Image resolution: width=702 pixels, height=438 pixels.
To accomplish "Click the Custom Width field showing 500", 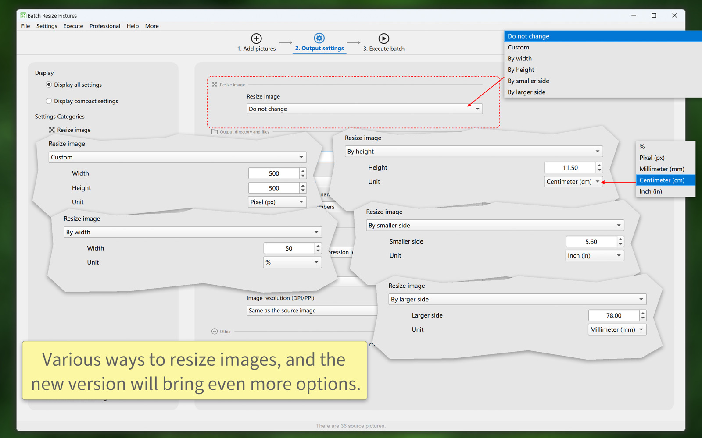I will tap(274, 173).
